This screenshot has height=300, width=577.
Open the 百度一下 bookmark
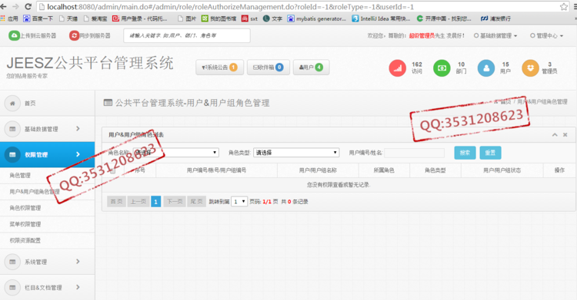(x=38, y=18)
